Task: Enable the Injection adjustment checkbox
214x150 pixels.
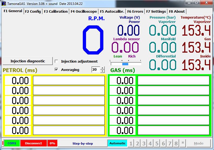Action: pyautogui.click(x=56, y=62)
